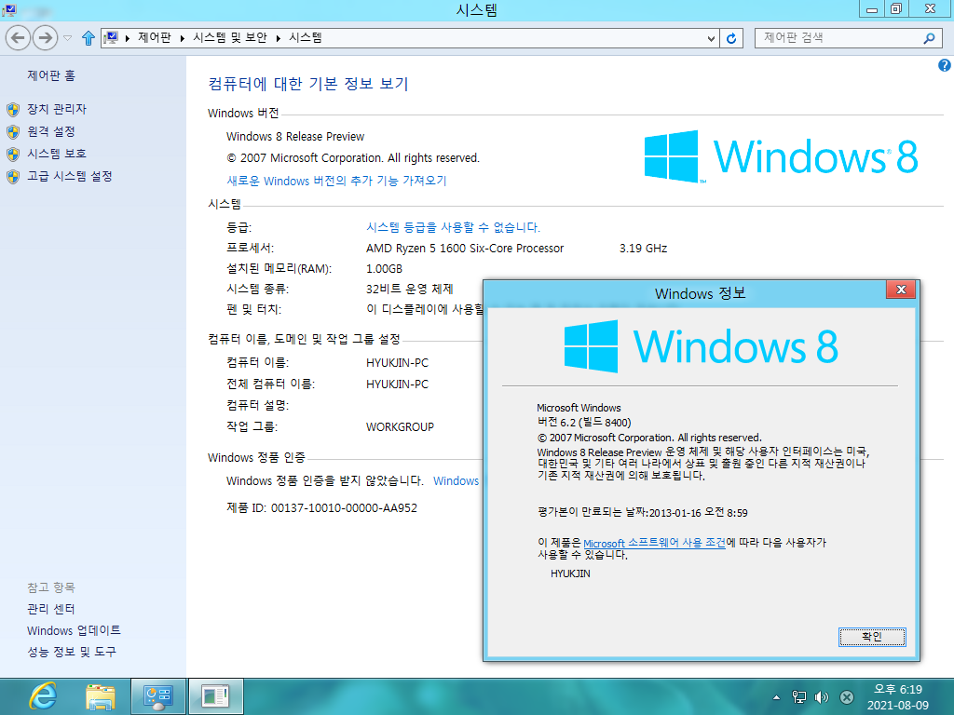Open File Explorer from the taskbar
Viewport: 954px width, 715px height.
tap(101, 696)
